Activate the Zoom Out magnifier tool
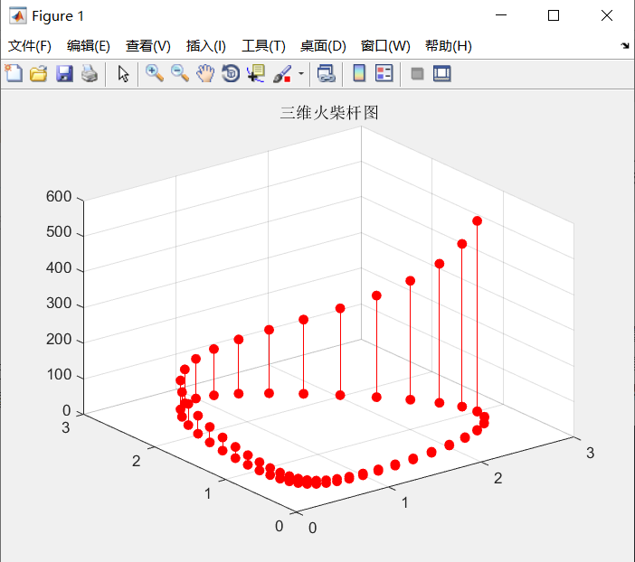635x562 pixels. (179, 74)
